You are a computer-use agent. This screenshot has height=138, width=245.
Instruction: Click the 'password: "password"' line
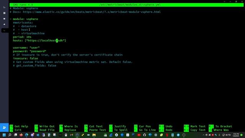(29, 51)
